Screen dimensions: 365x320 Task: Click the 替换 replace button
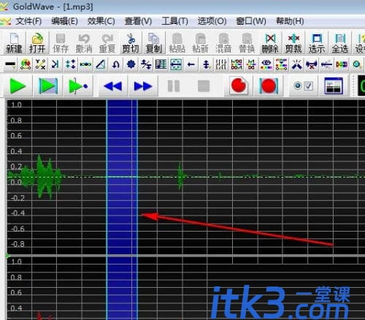[247, 43]
